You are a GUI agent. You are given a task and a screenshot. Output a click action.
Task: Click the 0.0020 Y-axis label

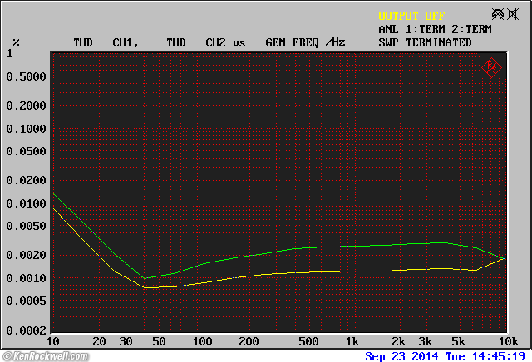tap(26, 255)
